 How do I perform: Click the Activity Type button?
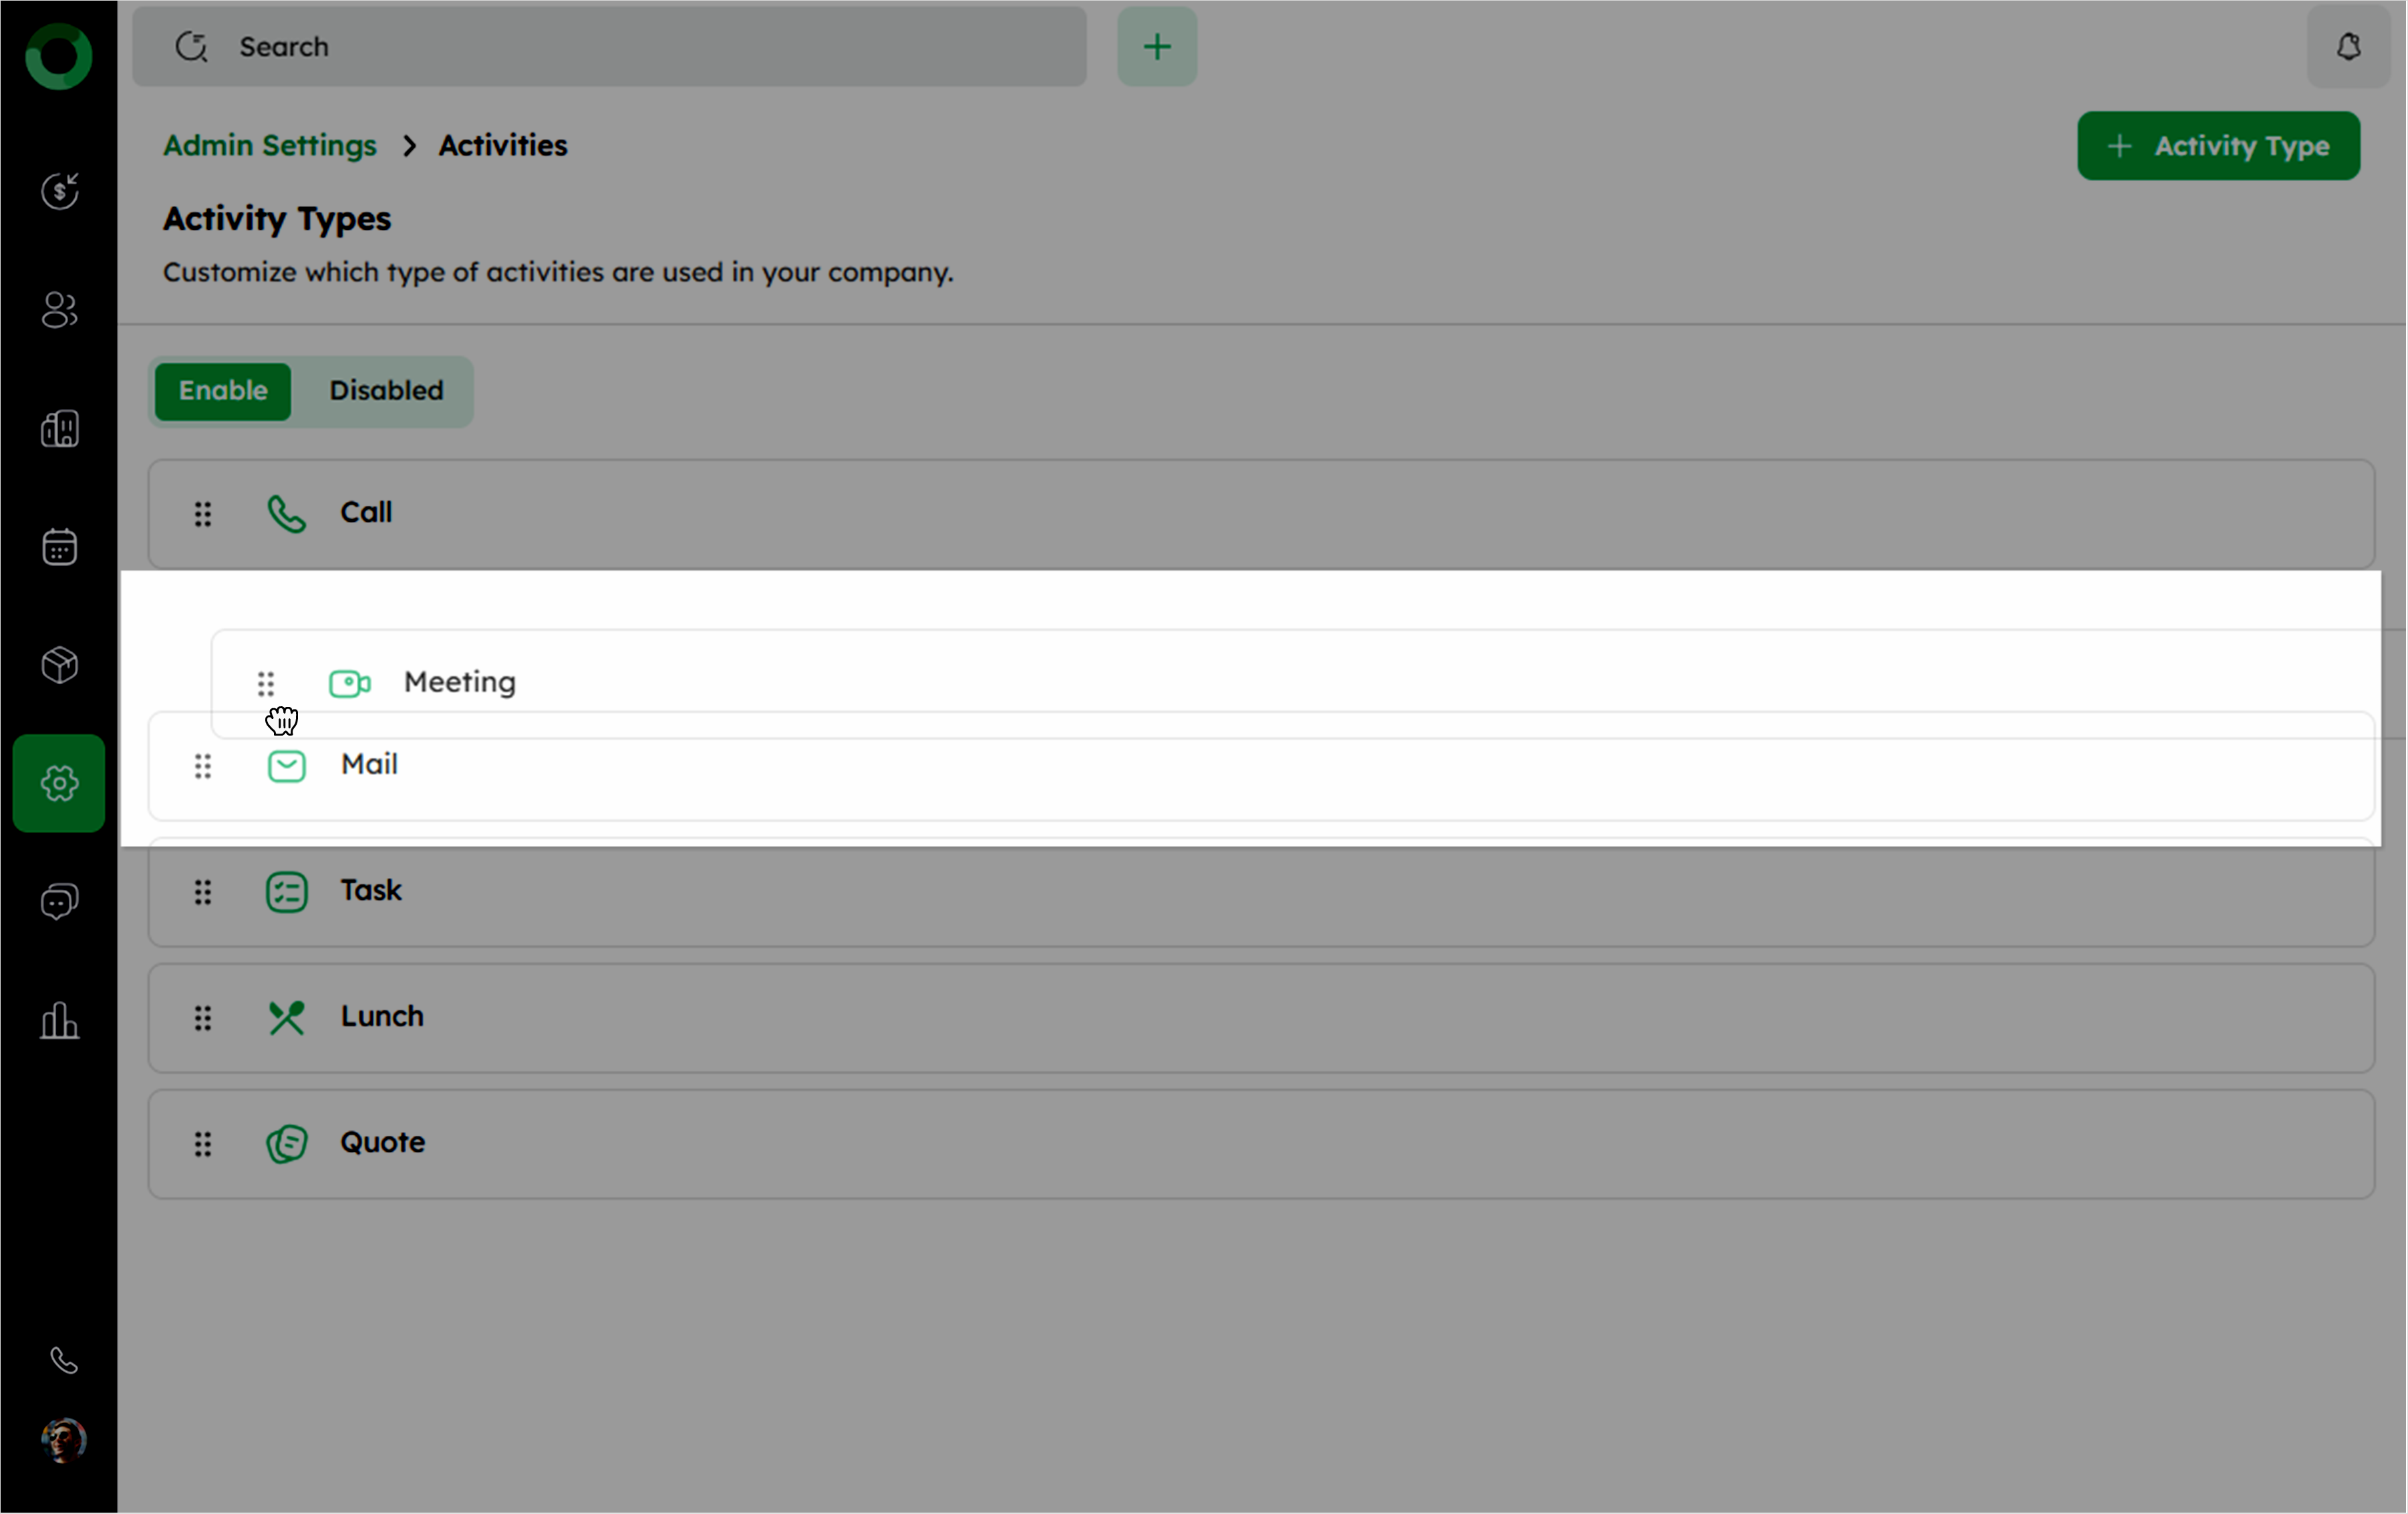coord(2218,146)
